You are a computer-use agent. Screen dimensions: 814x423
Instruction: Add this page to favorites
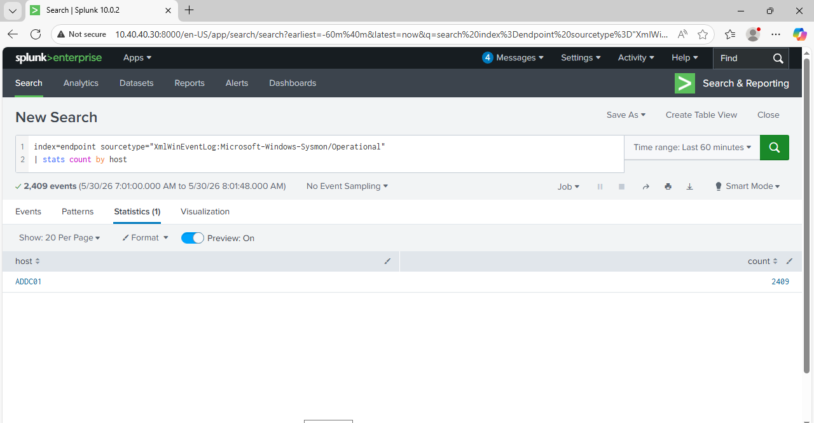(703, 34)
